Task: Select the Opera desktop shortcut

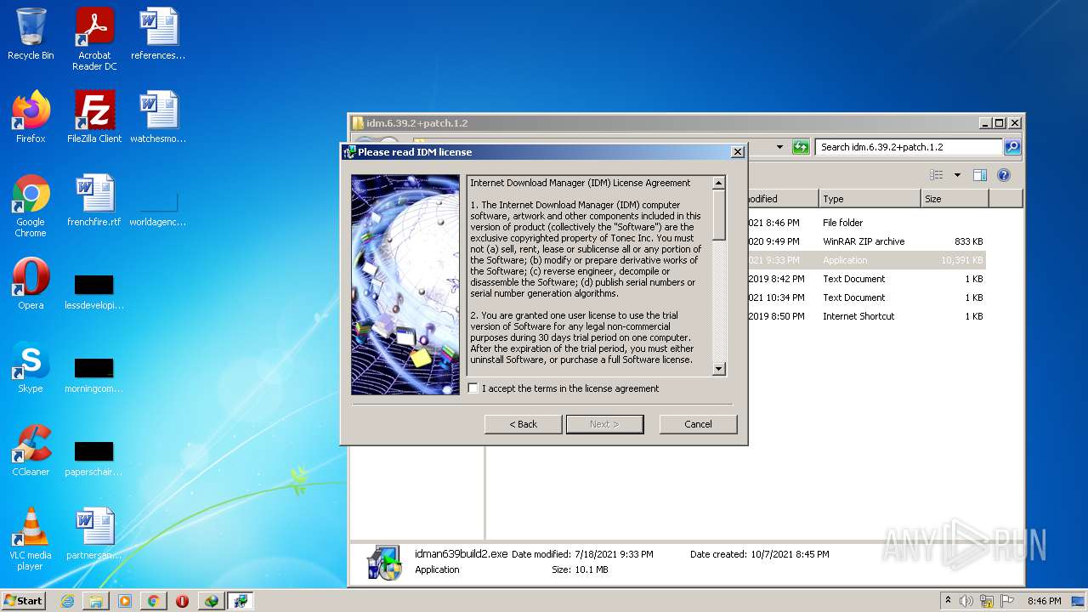Action: [x=31, y=284]
